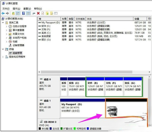Image resolution: width=152 pixels, height=132 pixels.
Task: Open the 帮助(H) menu
Action: pos(38,9)
